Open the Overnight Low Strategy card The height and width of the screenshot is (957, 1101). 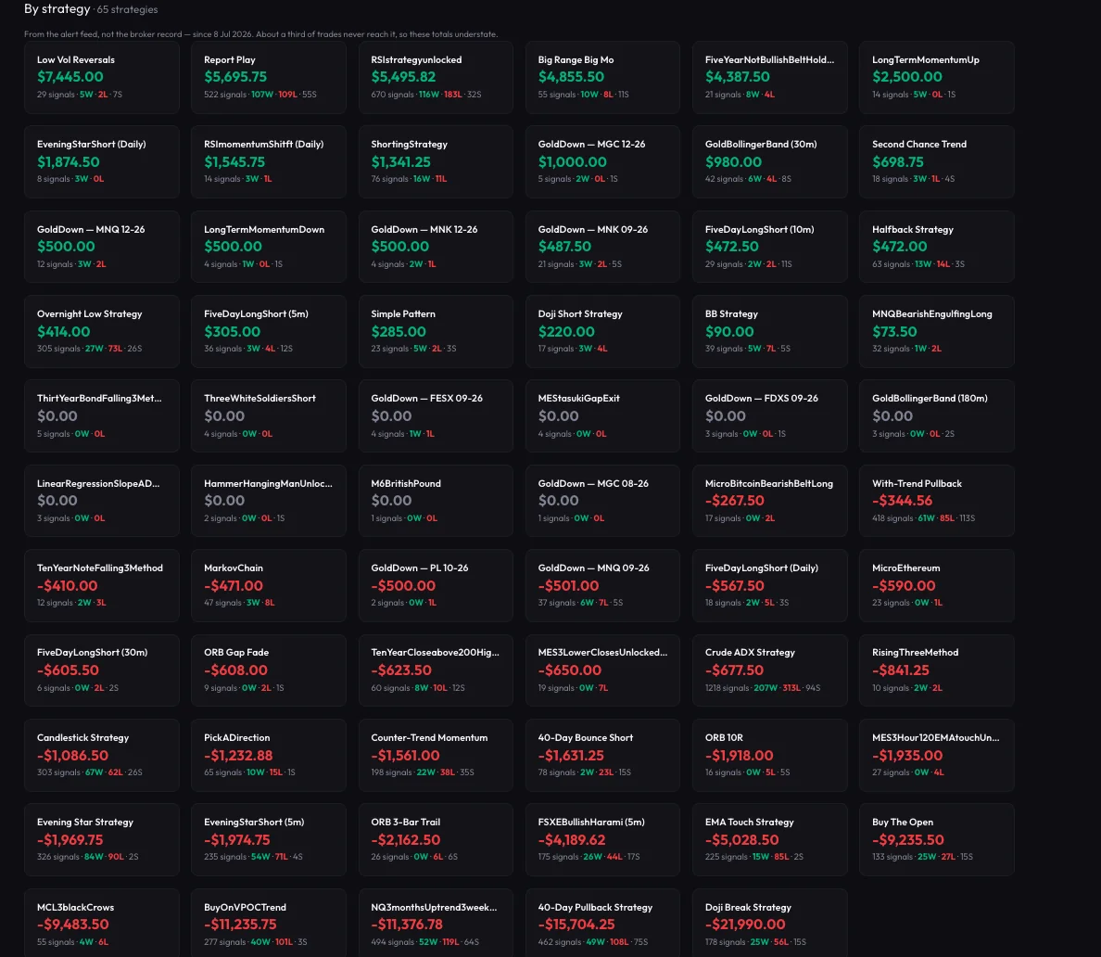[x=102, y=332]
